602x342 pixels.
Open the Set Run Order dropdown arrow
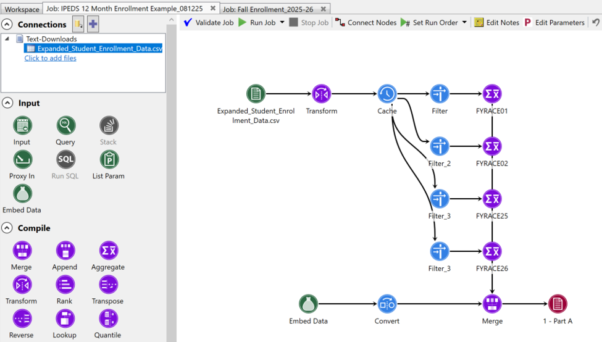(x=464, y=22)
